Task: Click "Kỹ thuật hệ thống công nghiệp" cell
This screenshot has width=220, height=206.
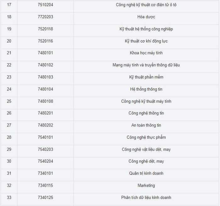Action: (146, 29)
